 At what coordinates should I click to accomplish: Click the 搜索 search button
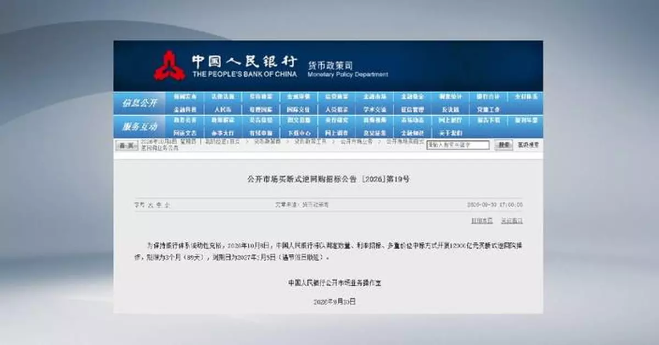[x=503, y=145]
